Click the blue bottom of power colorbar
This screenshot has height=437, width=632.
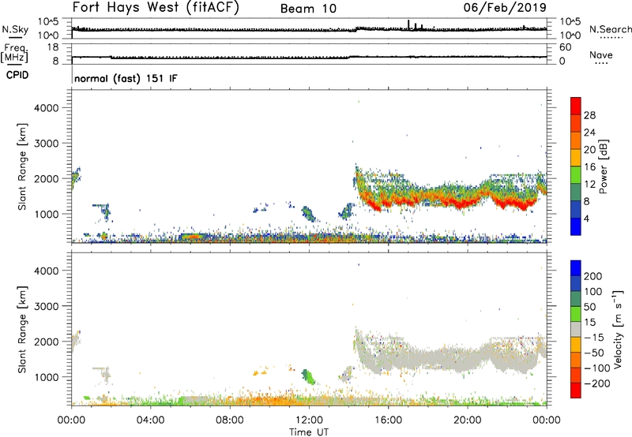tap(576, 226)
